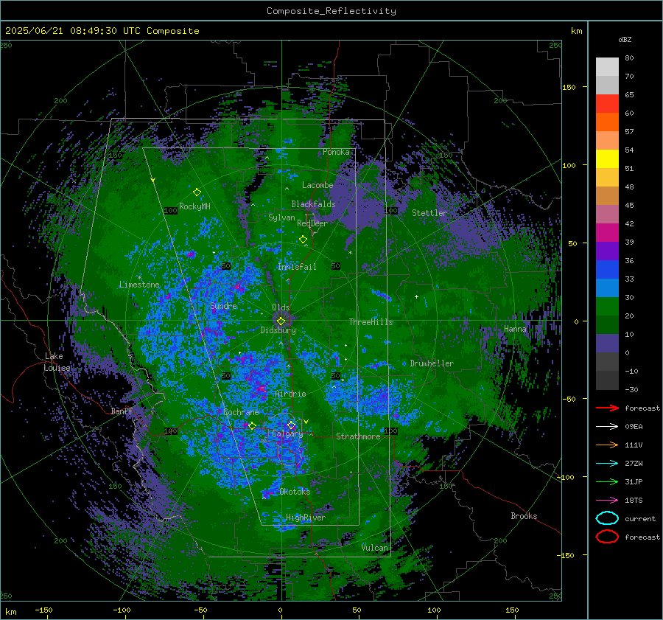663x620 pixels.
Task: Click the ThreeHills map label
Action: click(371, 322)
